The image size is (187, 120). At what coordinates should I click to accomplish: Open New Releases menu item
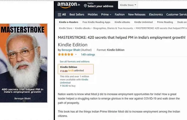pyautogui.click(x=137, y=15)
